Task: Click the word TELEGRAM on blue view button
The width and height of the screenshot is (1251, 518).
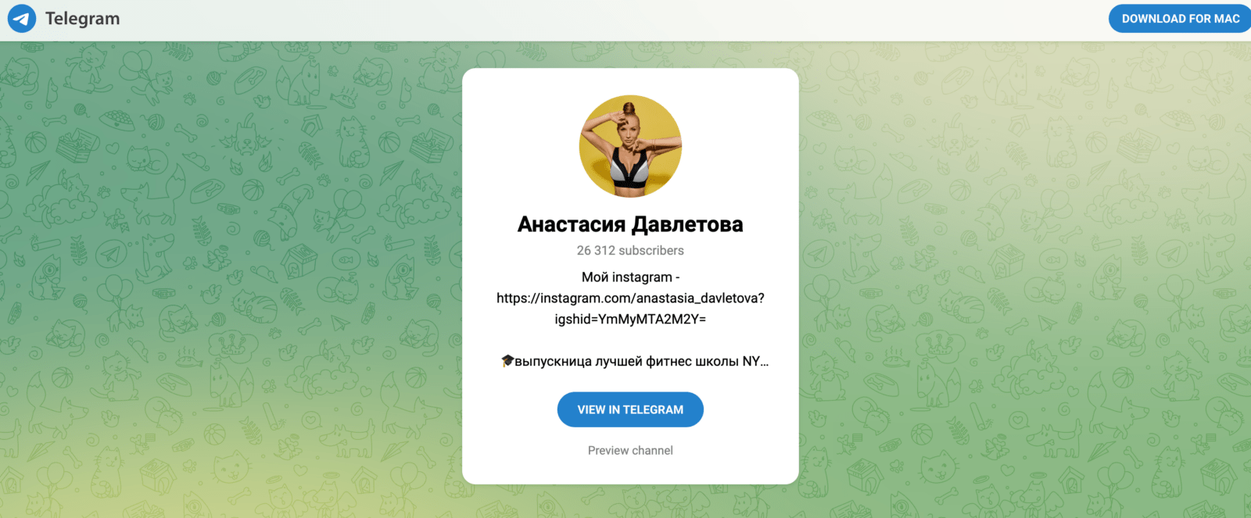Action: 653,409
